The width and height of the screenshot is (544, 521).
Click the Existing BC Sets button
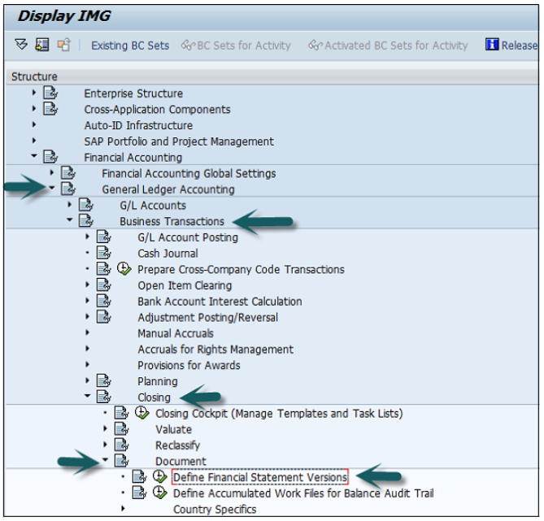tap(130, 46)
